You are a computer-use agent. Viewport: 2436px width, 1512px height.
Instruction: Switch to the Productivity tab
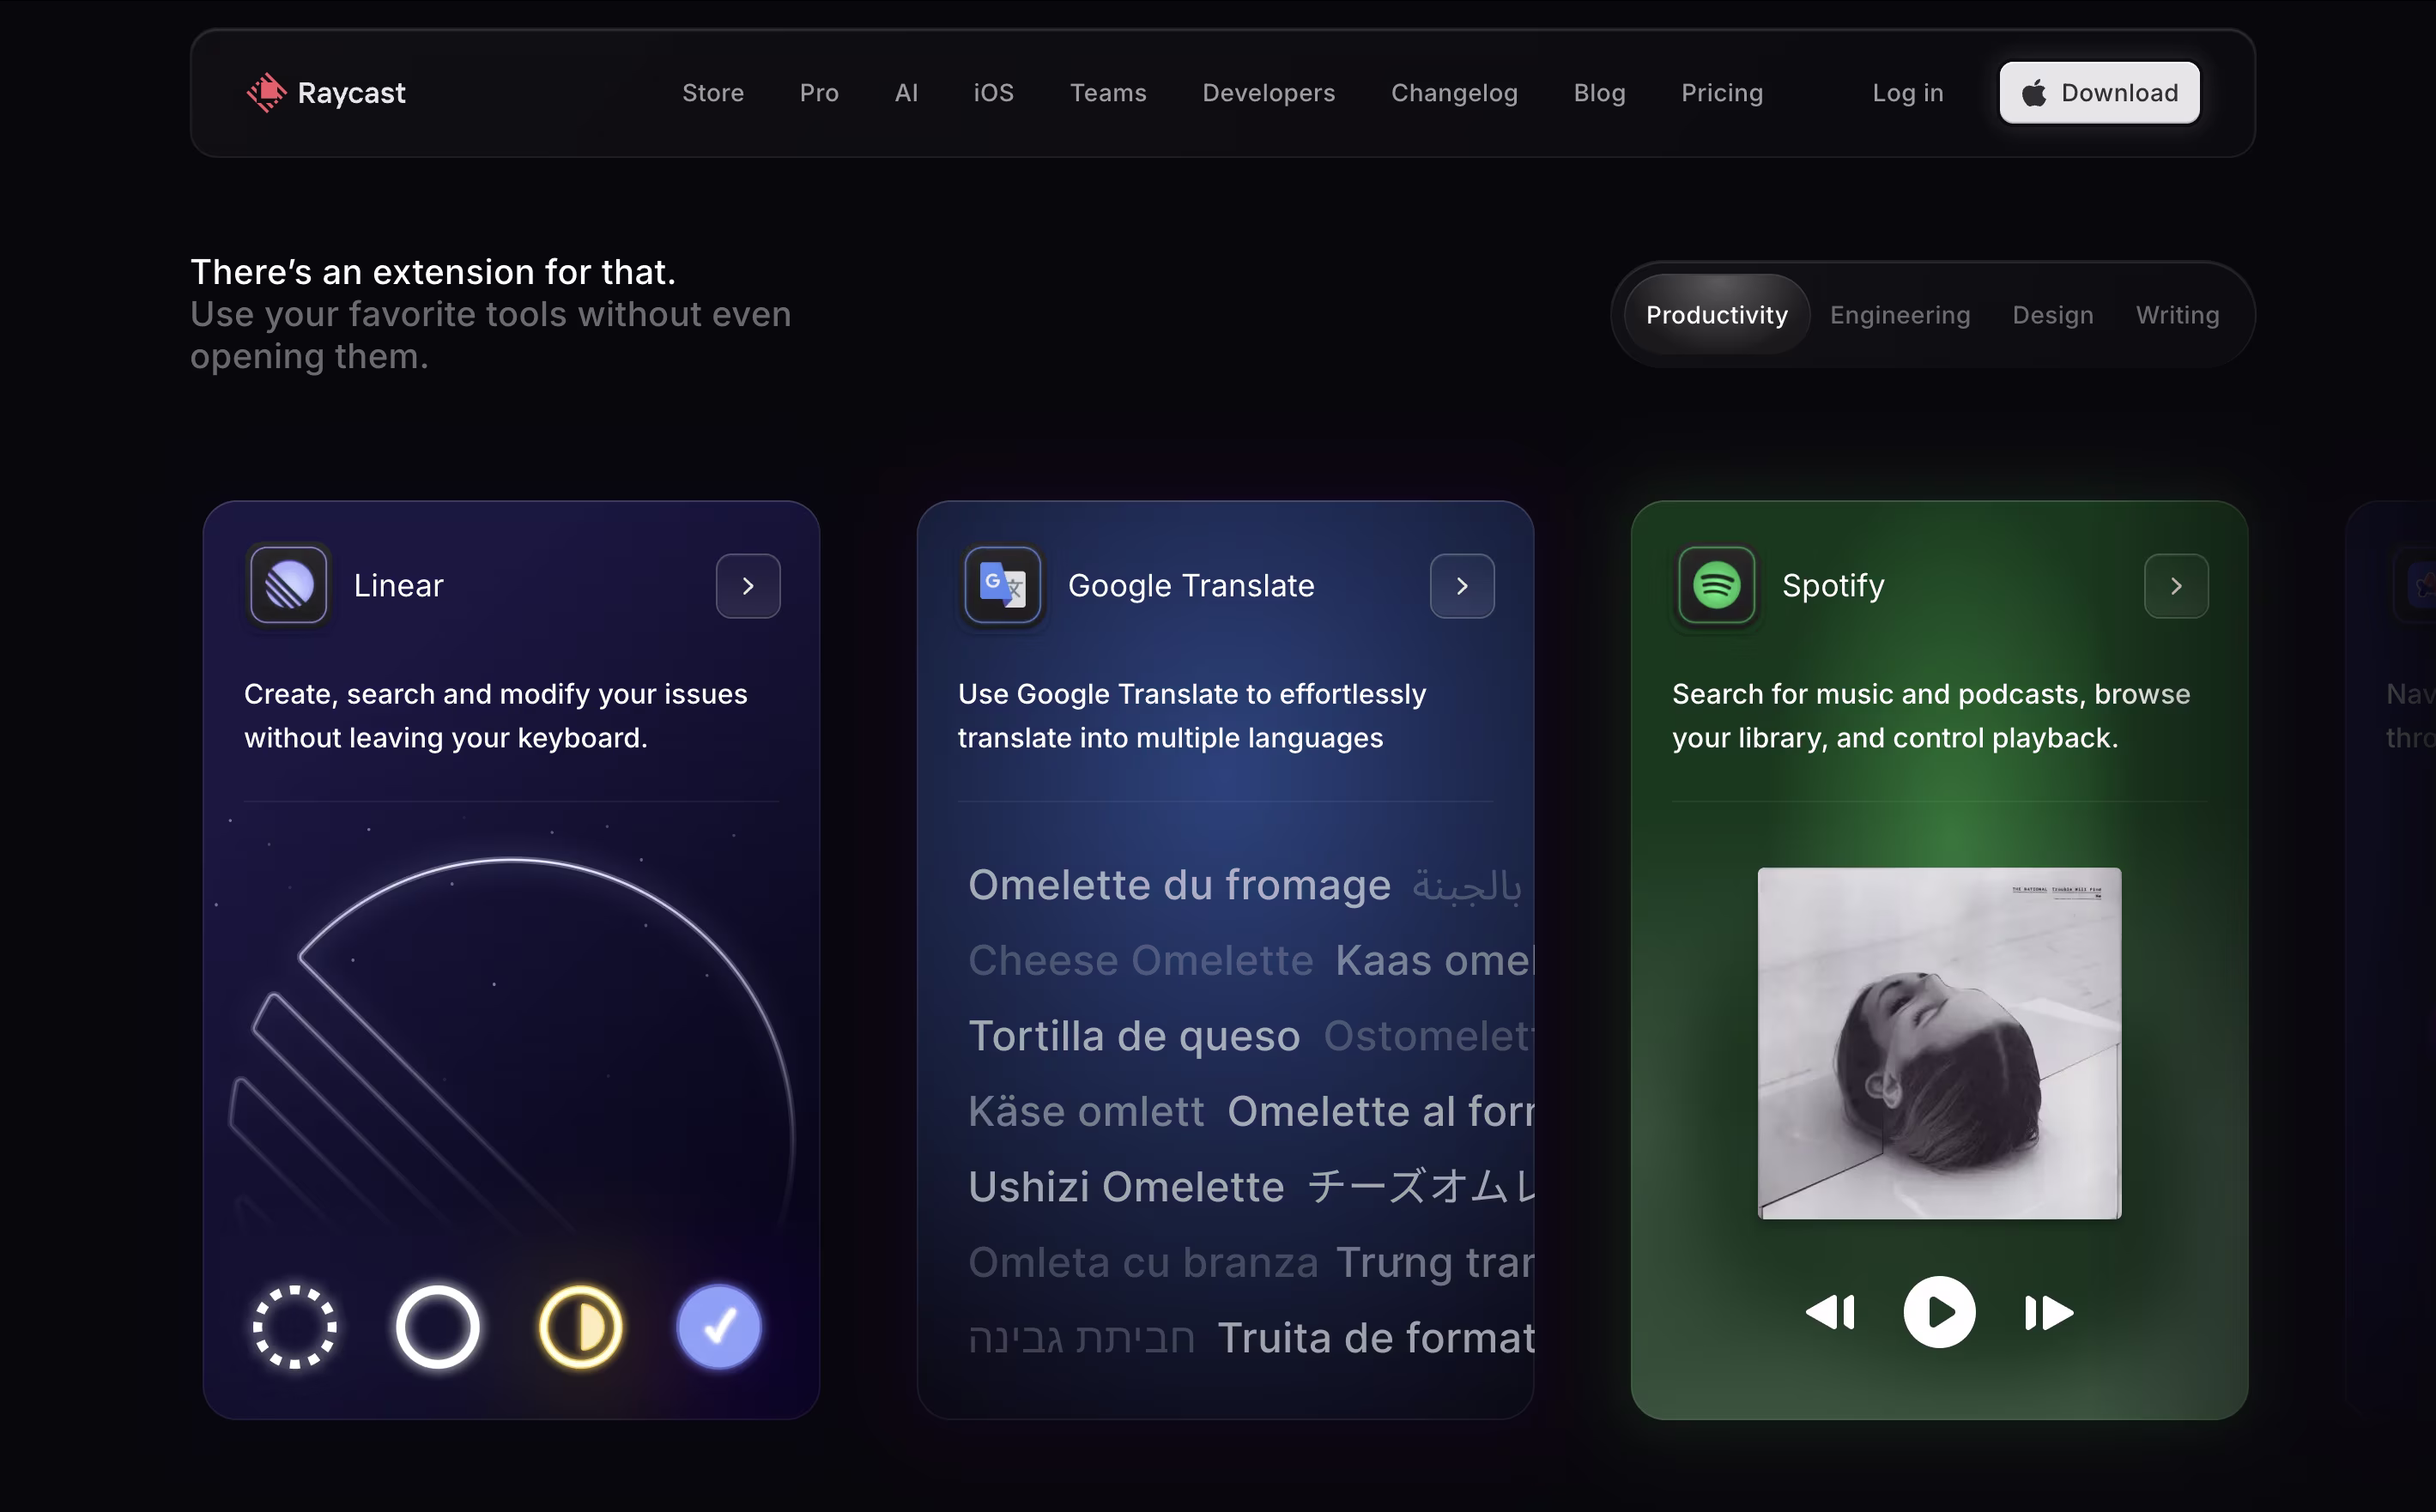pos(1717,315)
